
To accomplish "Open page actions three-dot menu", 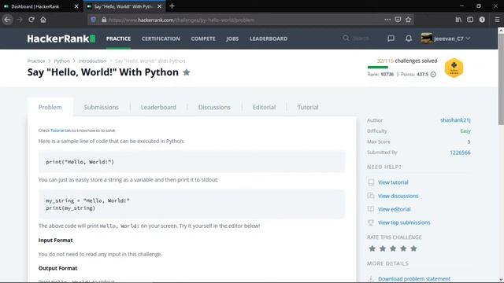I will tap(387, 20).
